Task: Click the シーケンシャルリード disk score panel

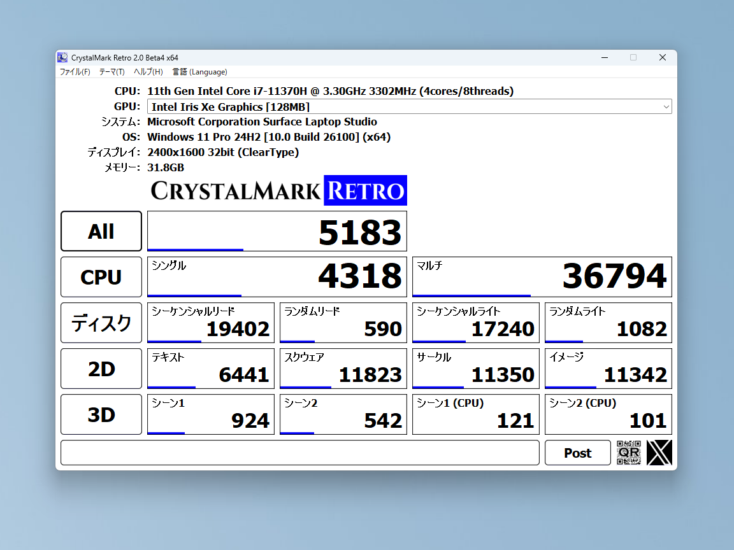Action: coord(210,323)
